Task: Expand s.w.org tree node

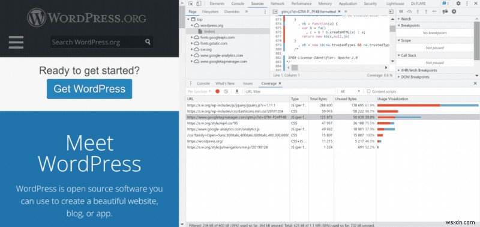Action: point(192,49)
